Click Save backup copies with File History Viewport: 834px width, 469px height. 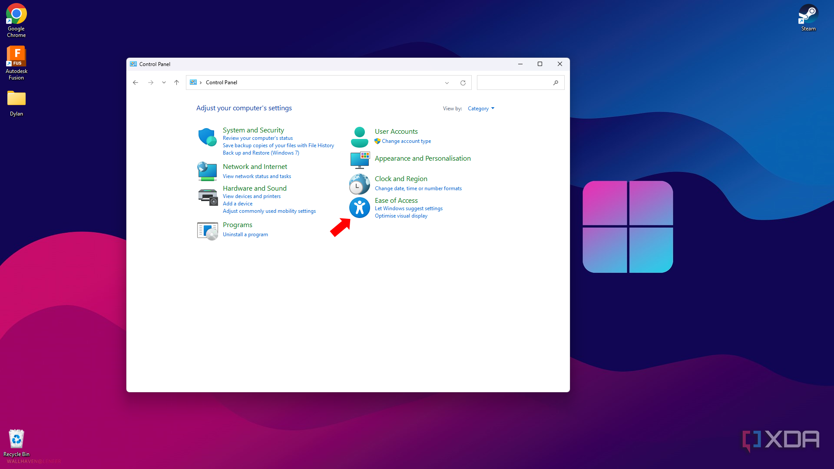(278, 145)
